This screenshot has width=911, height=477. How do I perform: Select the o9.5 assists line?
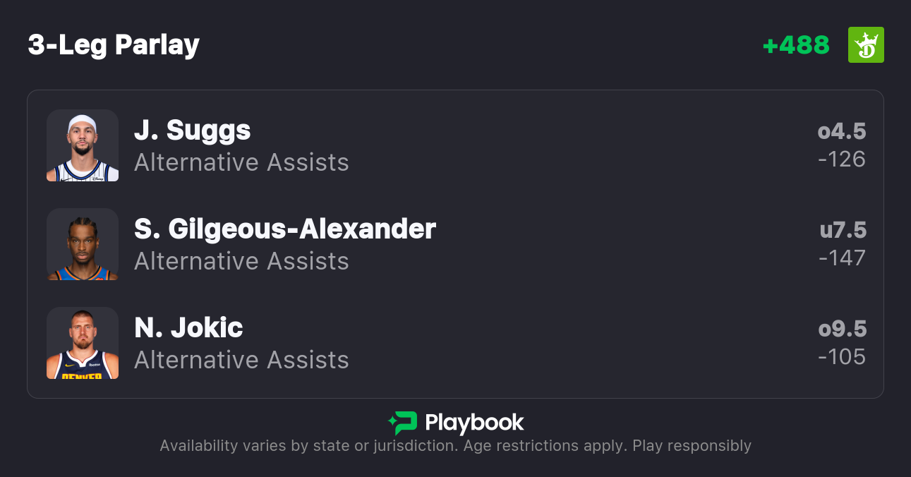pos(842,329)
